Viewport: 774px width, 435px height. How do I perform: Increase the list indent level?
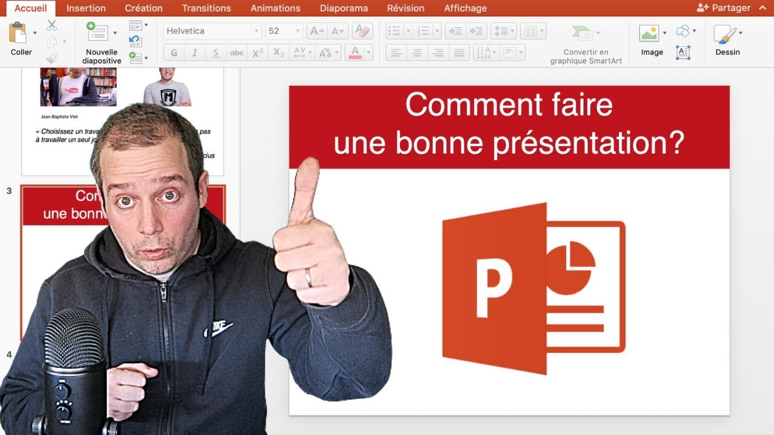tap(476, 31)
